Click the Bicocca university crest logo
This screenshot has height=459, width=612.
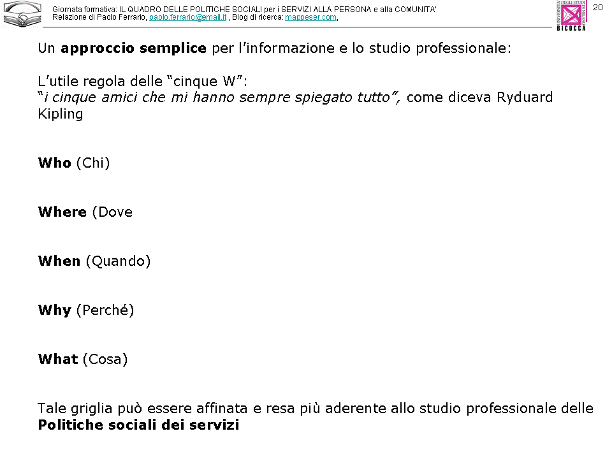point(571,13)
